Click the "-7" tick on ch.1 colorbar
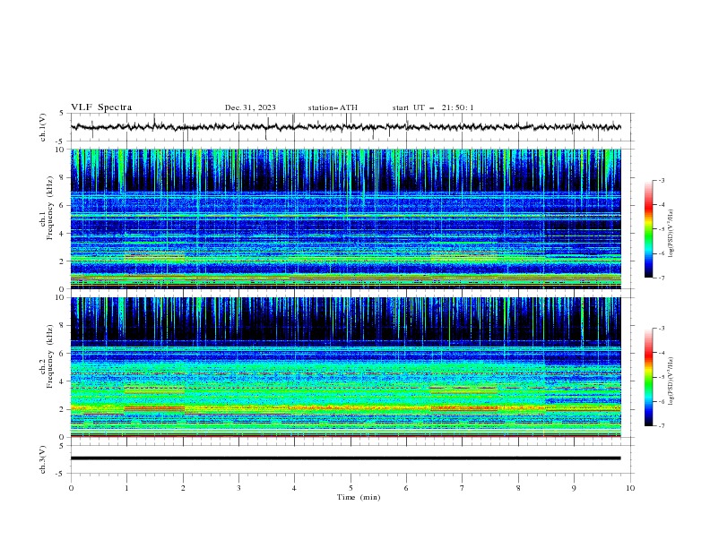Viewport: 710px width, 548px height. pos(662,278)
